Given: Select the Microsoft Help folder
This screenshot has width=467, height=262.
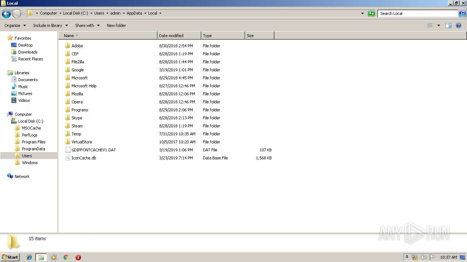Looking at the screenshot, I should click(x=81, y=86).
